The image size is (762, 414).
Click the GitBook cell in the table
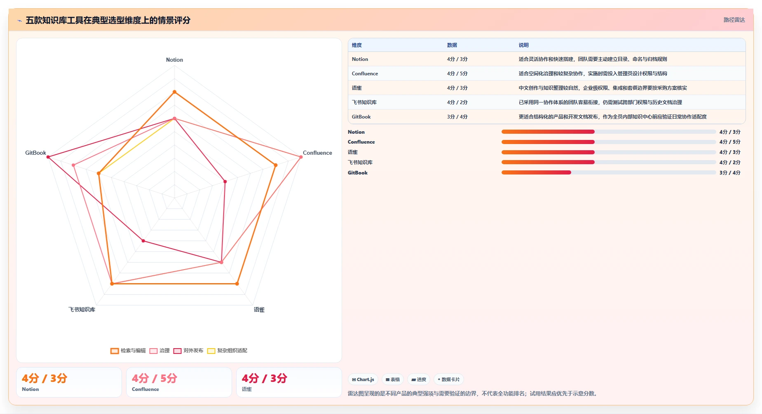(x=361, y=117)
